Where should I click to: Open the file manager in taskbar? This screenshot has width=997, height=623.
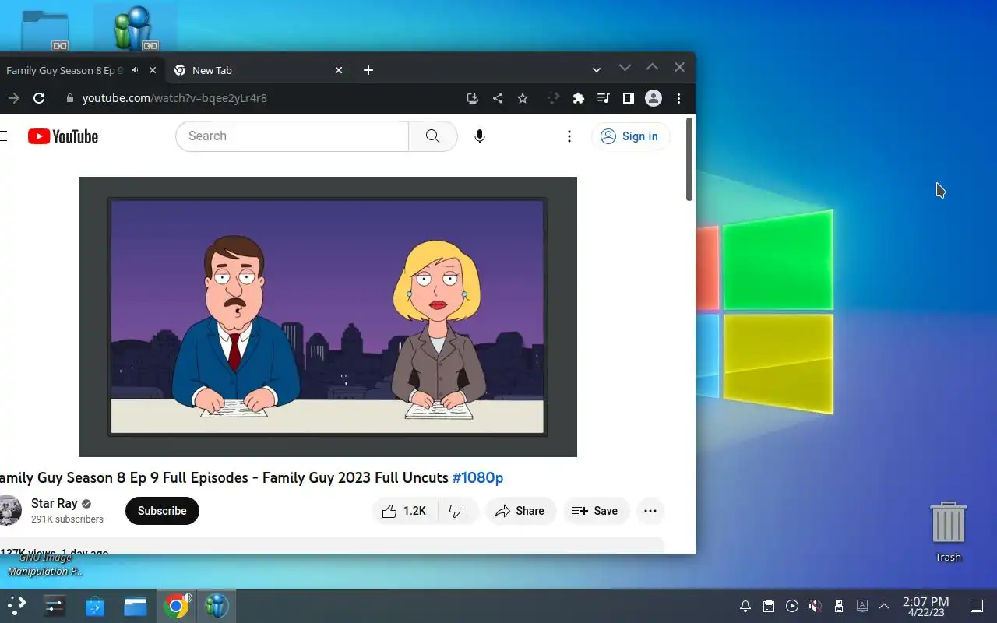(x=136, y=606)
